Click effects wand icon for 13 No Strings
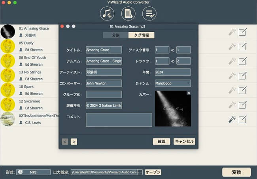 (x=232, y=76)
